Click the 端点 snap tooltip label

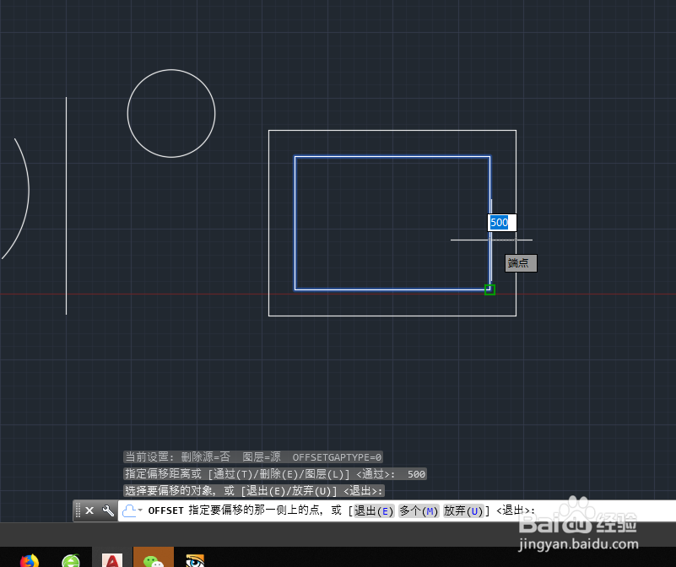(521, 263)
